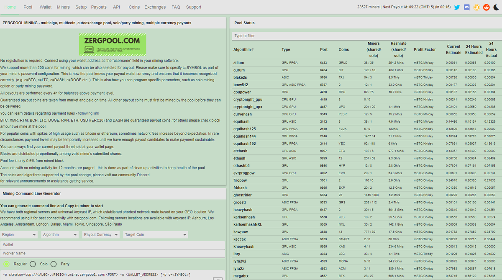
Task: Open the Exchanges page
Action: pyautogui.click(x=155, y=7)
